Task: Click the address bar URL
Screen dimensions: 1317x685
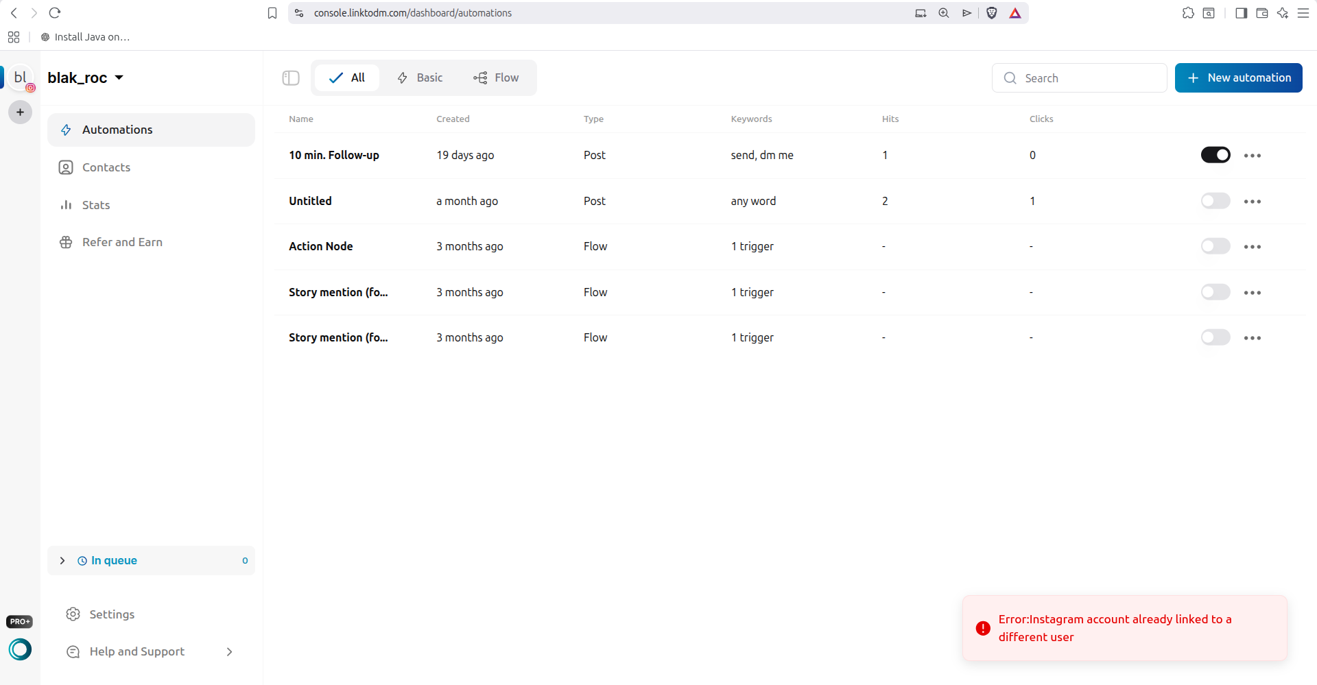Action: [x=413, y=13]
